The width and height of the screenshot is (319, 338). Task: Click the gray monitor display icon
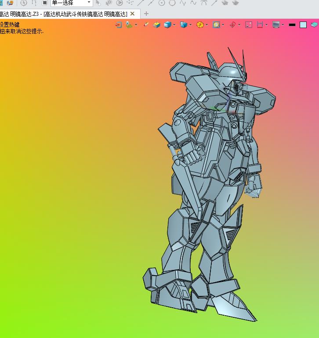point(276,25)
